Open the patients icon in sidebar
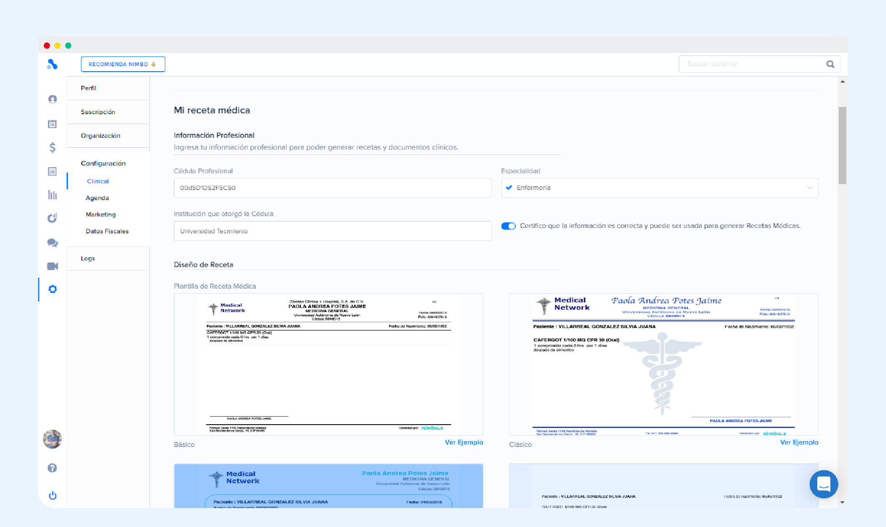The image size is (886, 527). 52,99
